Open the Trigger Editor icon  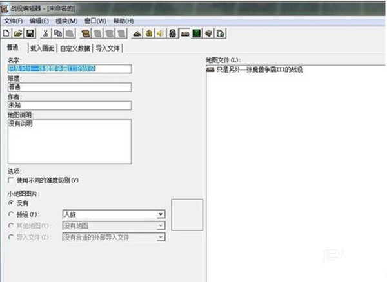click(x=149, y=33)
